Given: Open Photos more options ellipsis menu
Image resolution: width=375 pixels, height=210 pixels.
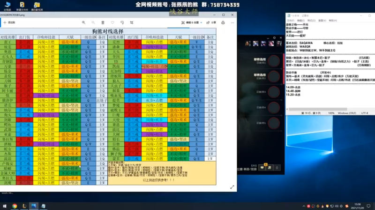Looking at the screenshot, I should (232, 22).
